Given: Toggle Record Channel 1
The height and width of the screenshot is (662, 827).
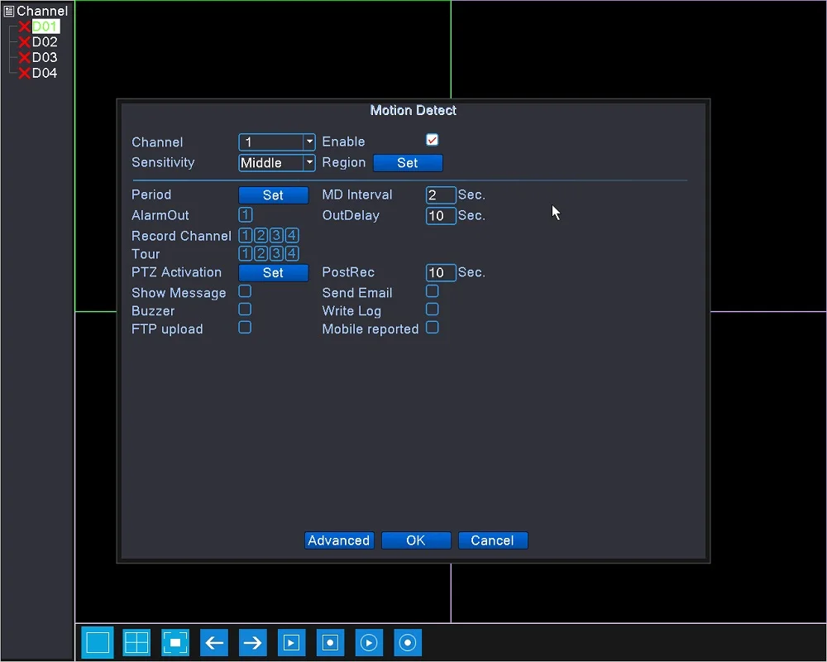Looking at the screenshot, I should tap(246, 236).
